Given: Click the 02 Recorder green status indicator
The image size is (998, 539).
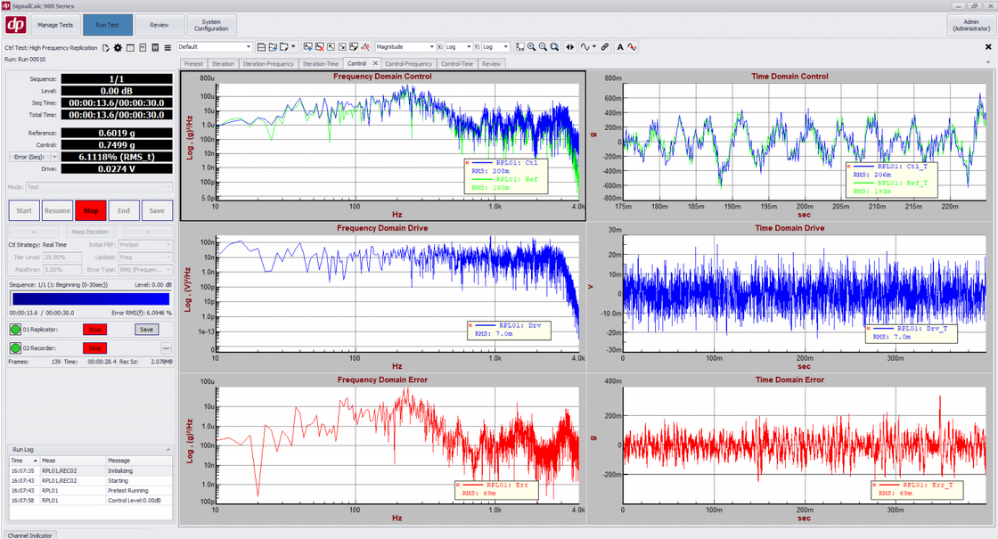Looking at the screenshot, I should tap(15, 347).
